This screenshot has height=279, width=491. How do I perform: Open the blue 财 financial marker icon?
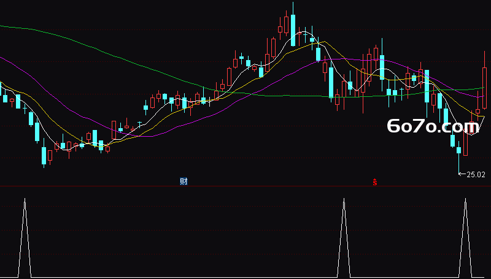pos(184,181)
